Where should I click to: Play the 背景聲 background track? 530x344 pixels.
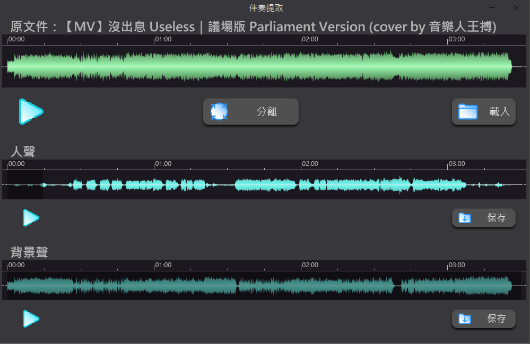(31, 319)
